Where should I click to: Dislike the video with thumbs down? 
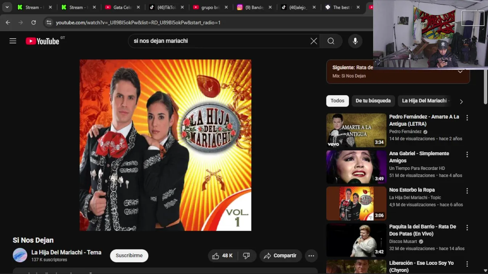[246, 256]
